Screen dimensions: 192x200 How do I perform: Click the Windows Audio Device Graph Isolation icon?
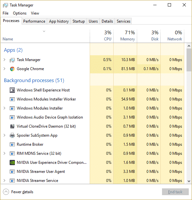(x=12, y=117)
